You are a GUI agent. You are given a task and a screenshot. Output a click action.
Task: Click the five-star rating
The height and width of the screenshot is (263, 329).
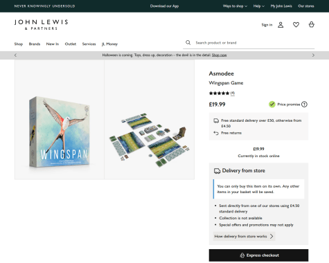point(219,93)
